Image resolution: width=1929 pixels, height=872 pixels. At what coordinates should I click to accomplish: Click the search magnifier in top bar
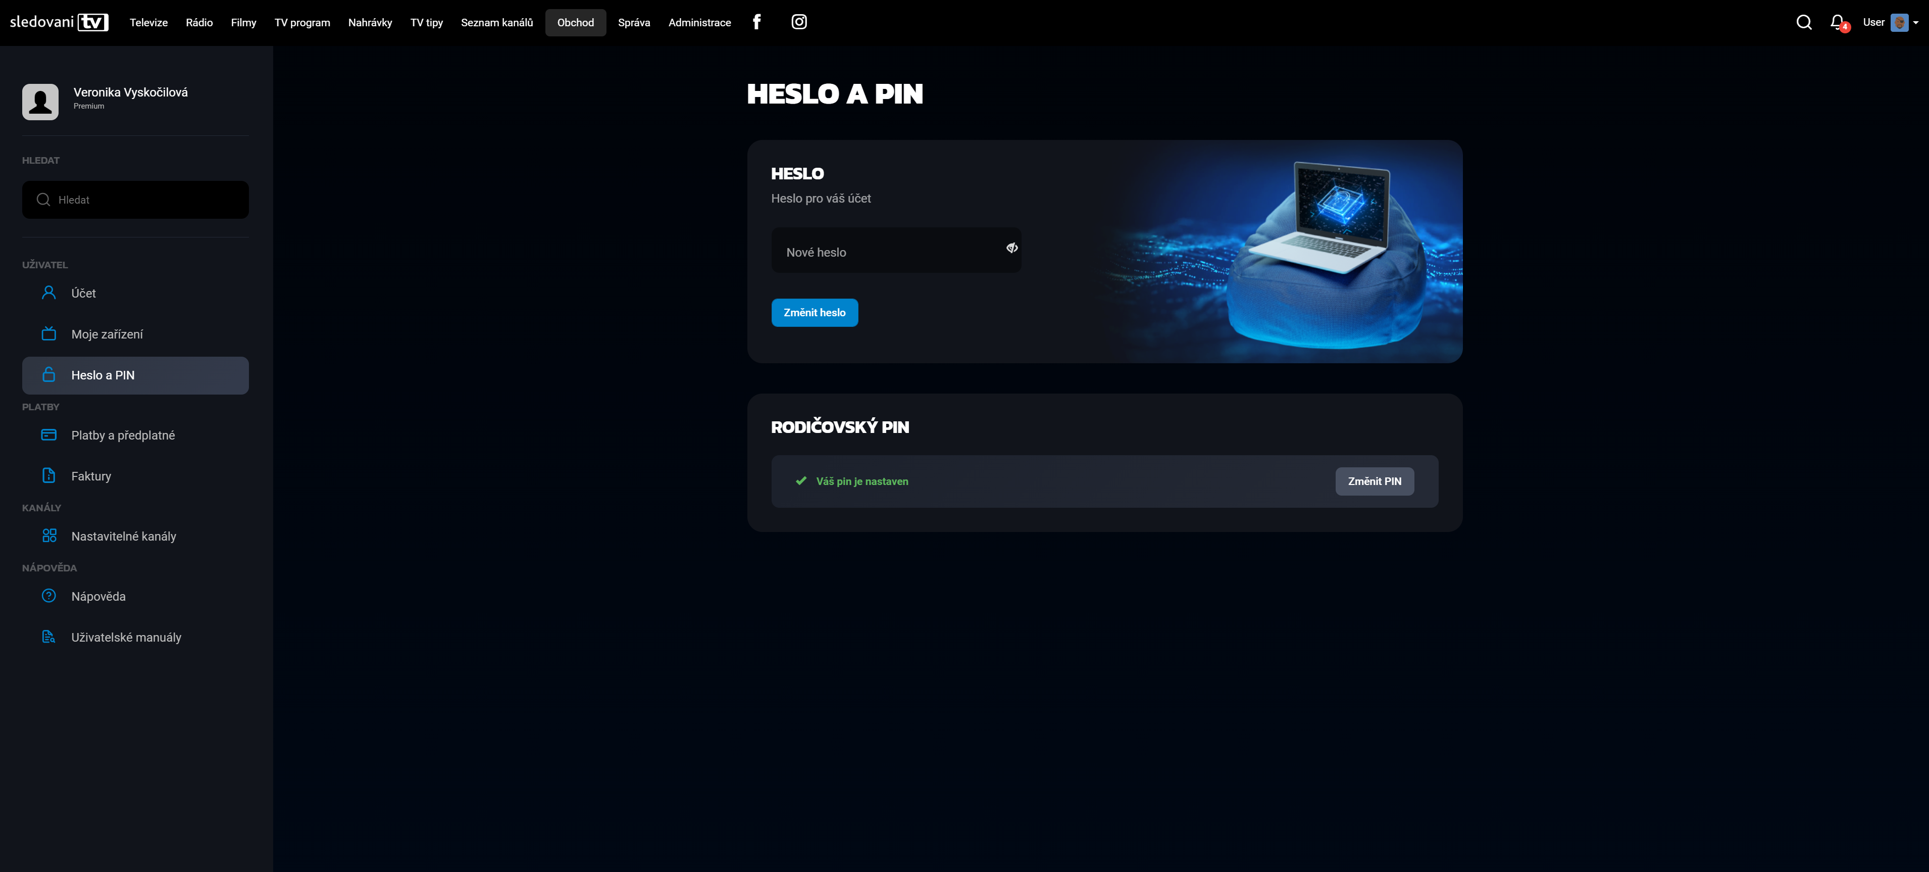1803,22
